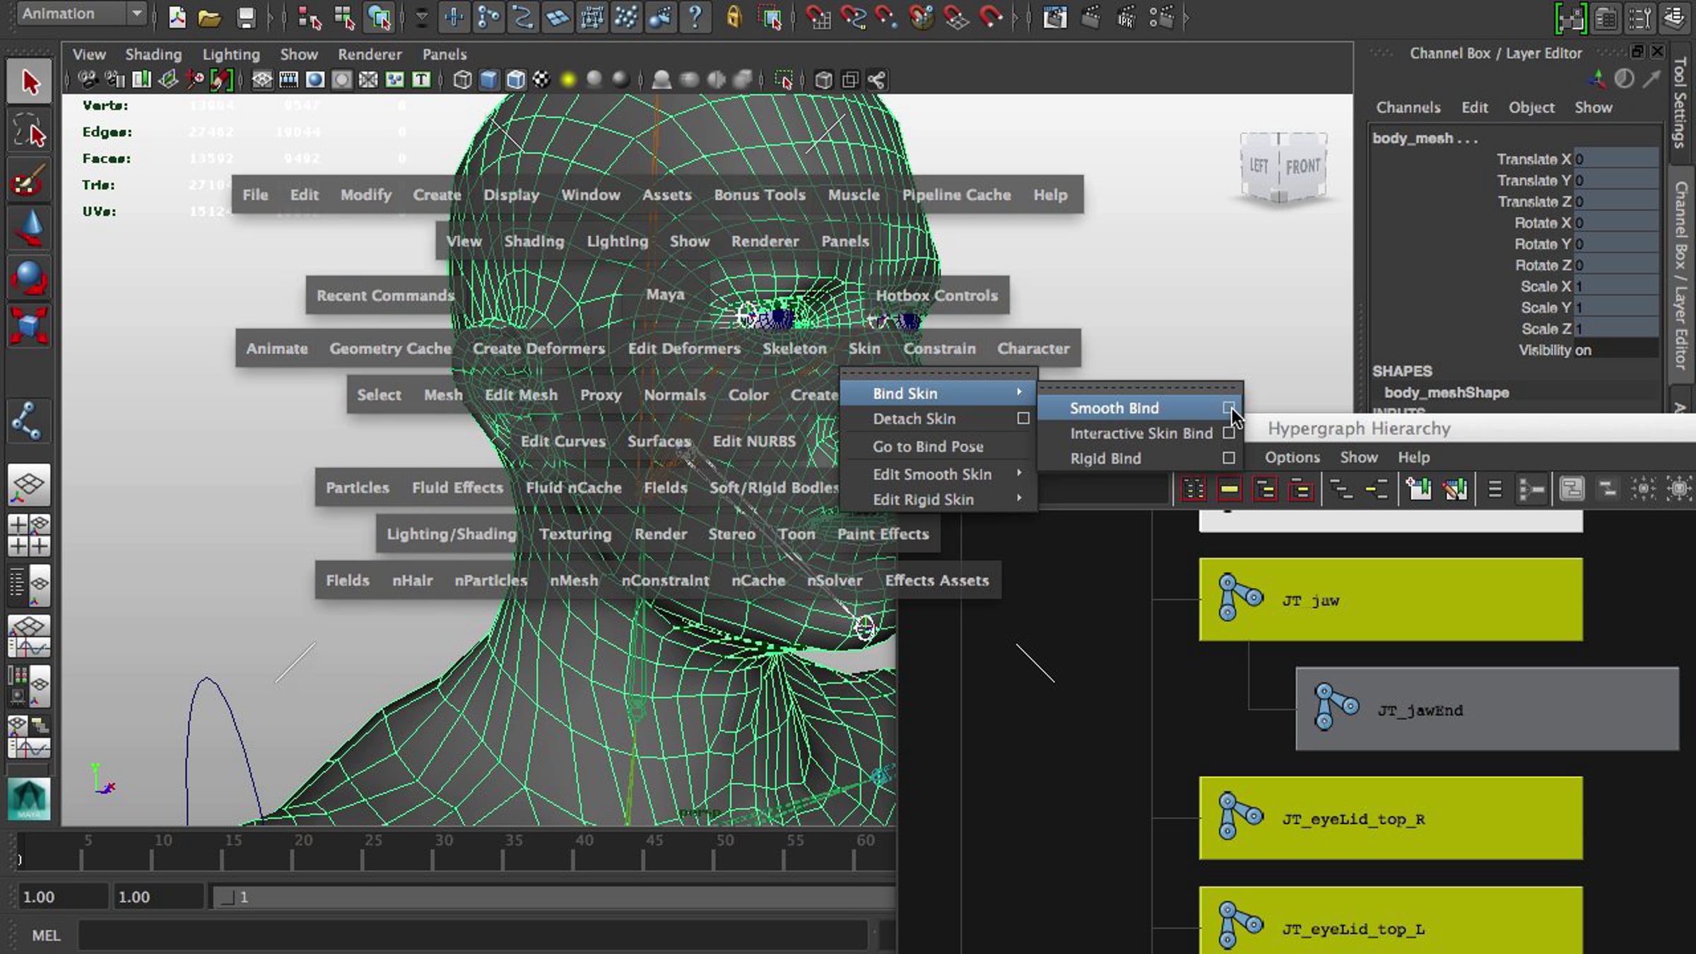Click Hypergraph create bookmark icon
The width and height of the screenshot is (1696, 954).
(x=1419, y=489)
